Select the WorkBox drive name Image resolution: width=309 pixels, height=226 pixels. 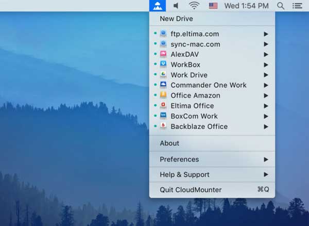coord(185,64)
